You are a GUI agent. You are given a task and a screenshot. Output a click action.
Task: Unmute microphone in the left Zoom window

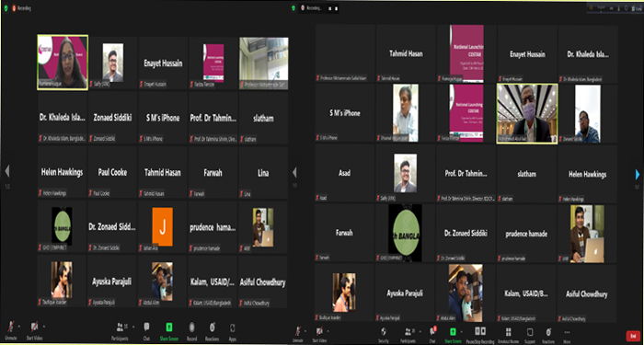coord(10,331)
